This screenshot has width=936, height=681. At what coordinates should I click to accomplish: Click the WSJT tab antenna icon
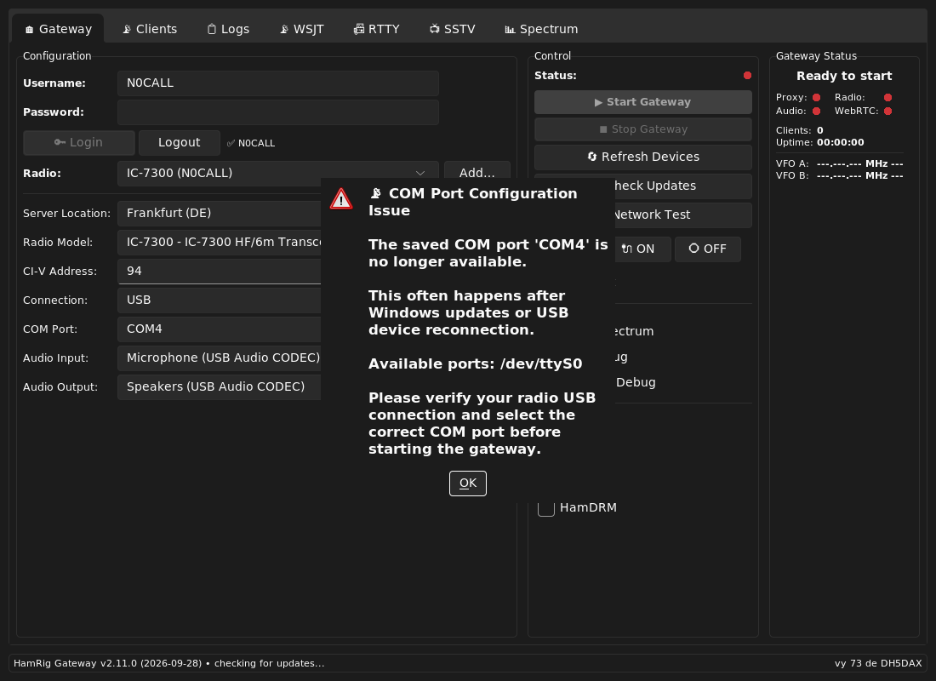coord(284,29)
